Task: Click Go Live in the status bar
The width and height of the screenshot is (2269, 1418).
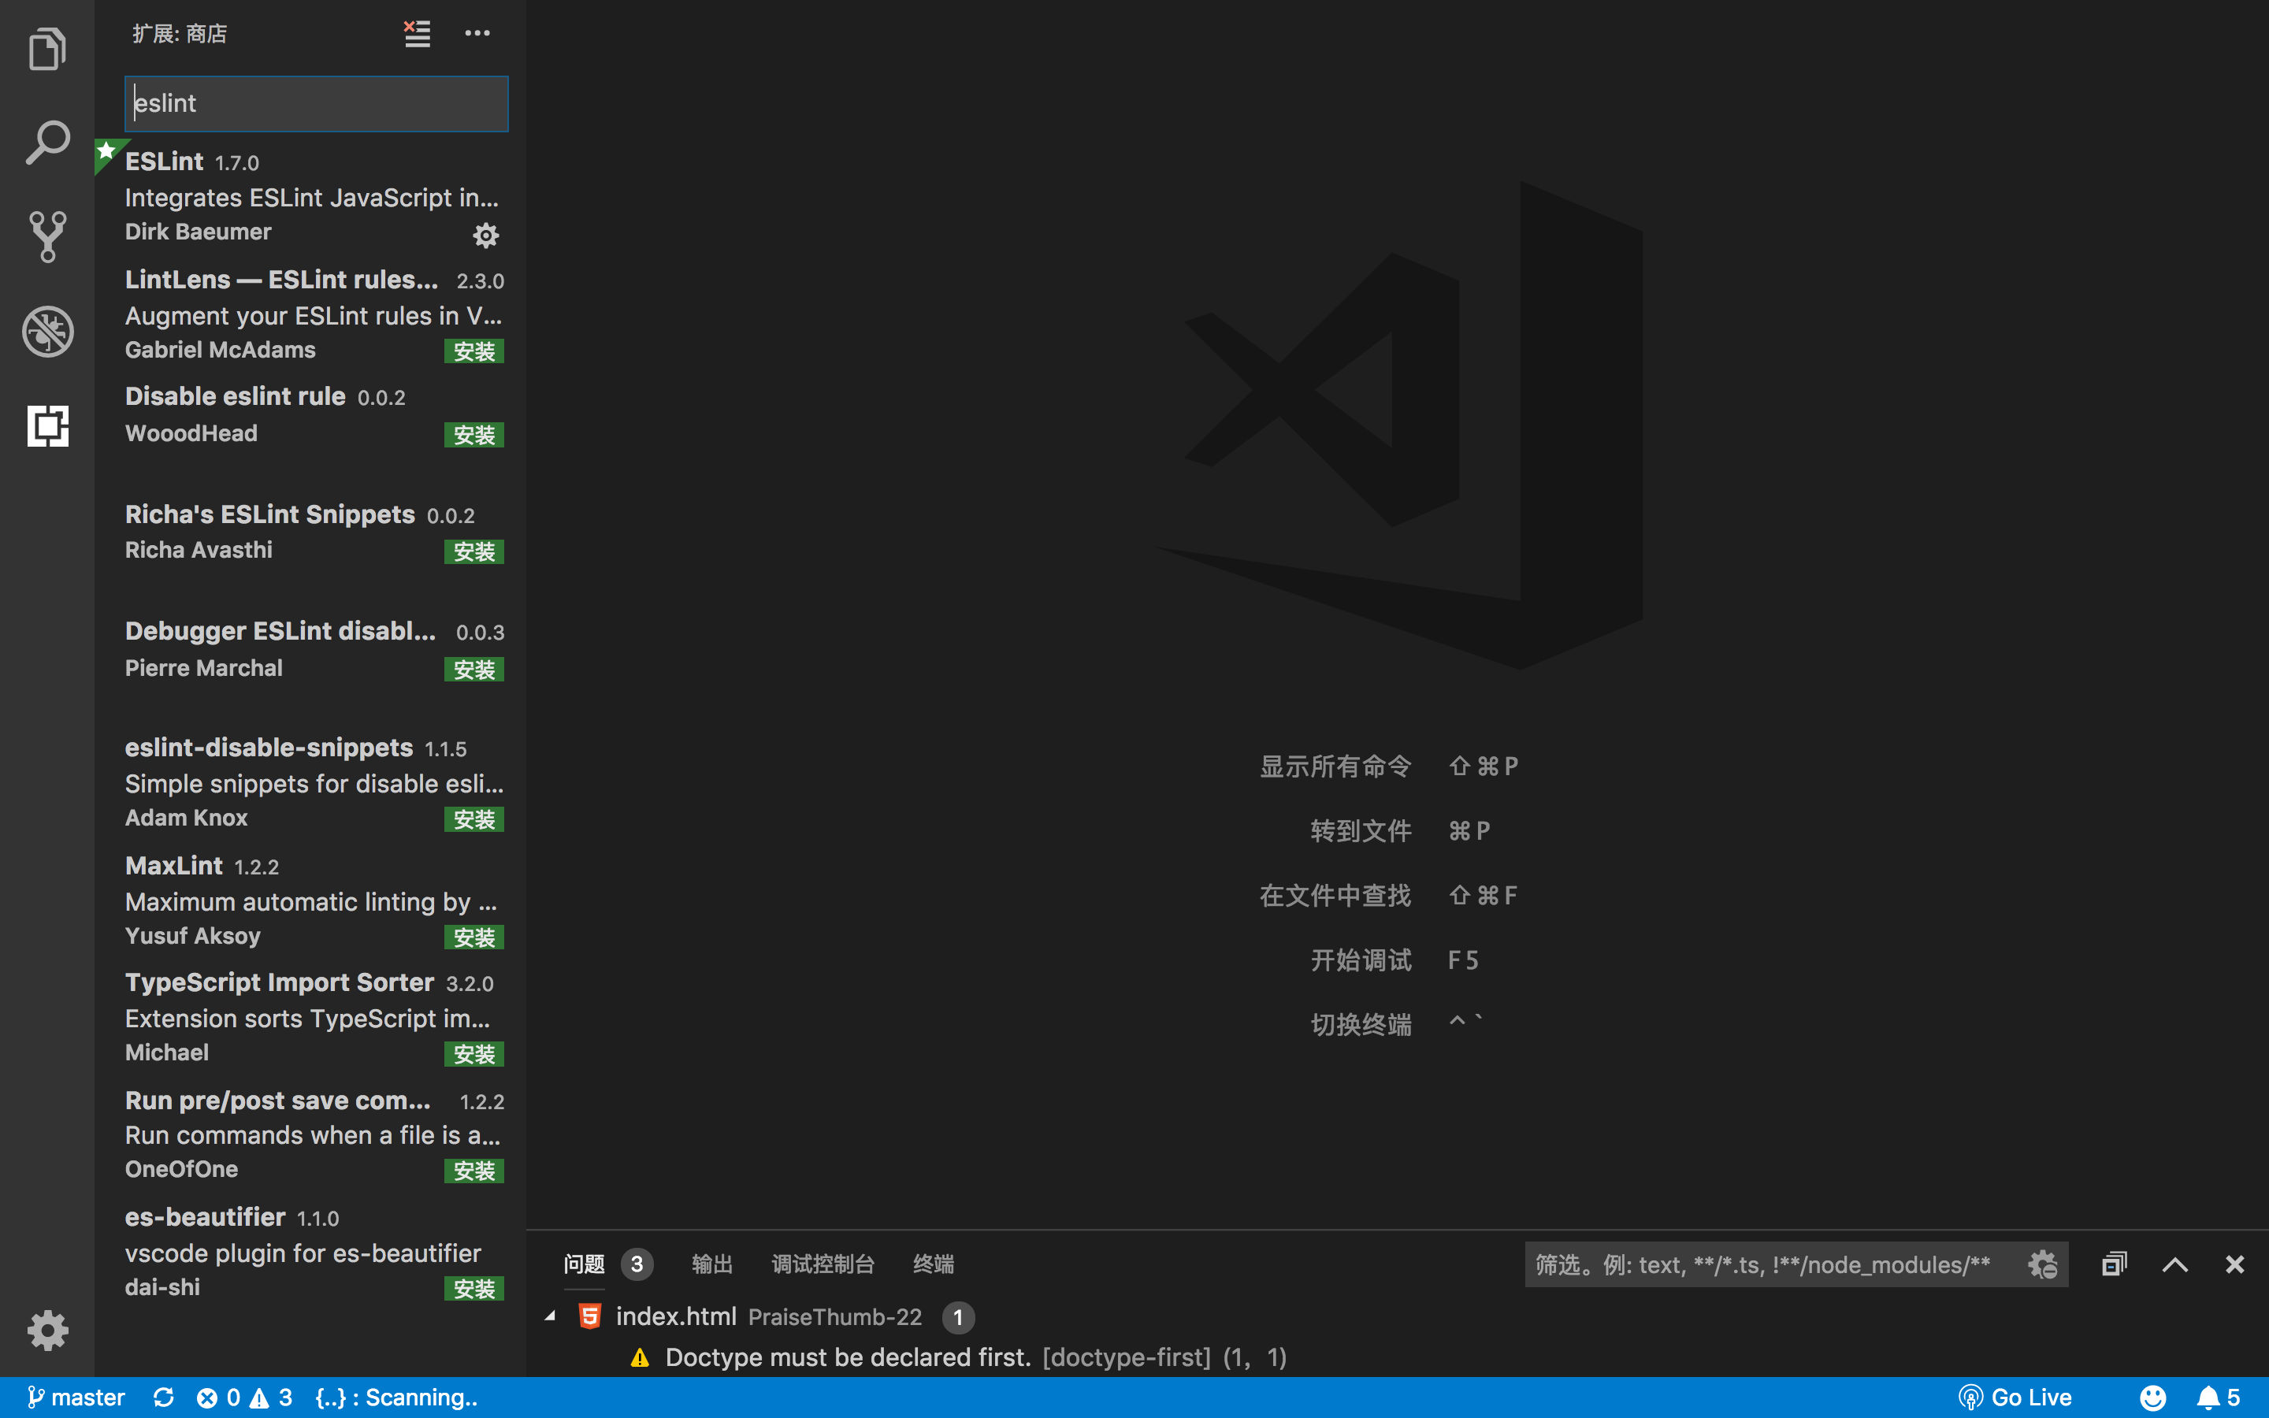Action: 2015,1398
